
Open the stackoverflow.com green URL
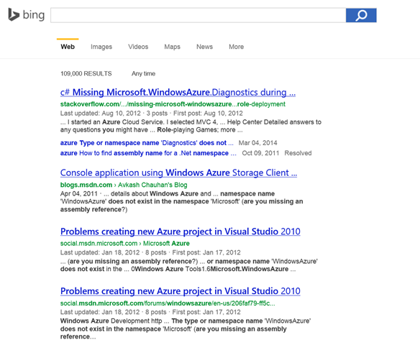click(173, 104)
